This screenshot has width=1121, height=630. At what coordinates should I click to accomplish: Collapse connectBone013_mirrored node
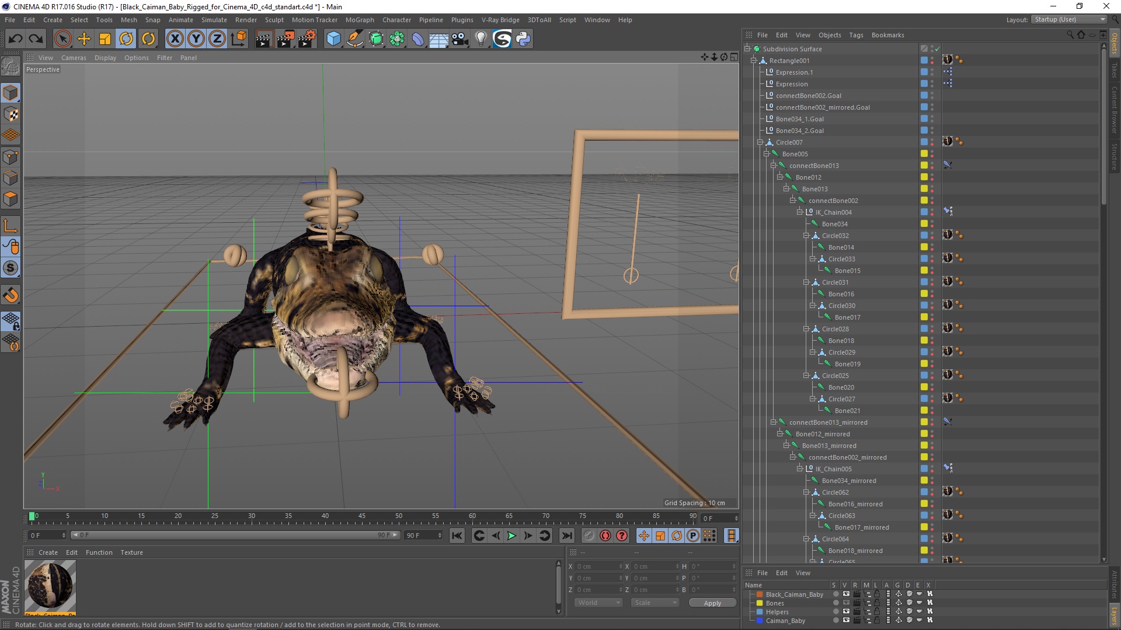pyautogui.click(x=774, y=422)
